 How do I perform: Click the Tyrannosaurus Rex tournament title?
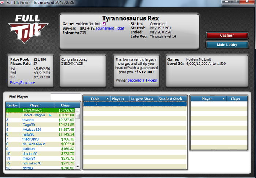(131, 18)
